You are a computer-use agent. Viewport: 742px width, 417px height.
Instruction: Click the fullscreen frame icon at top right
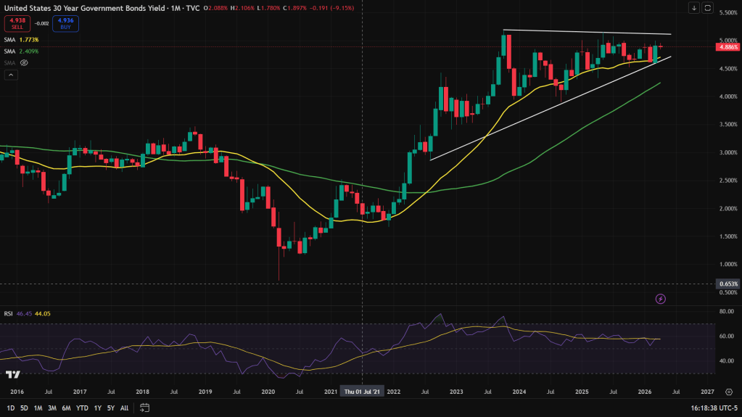pos(708,8)
